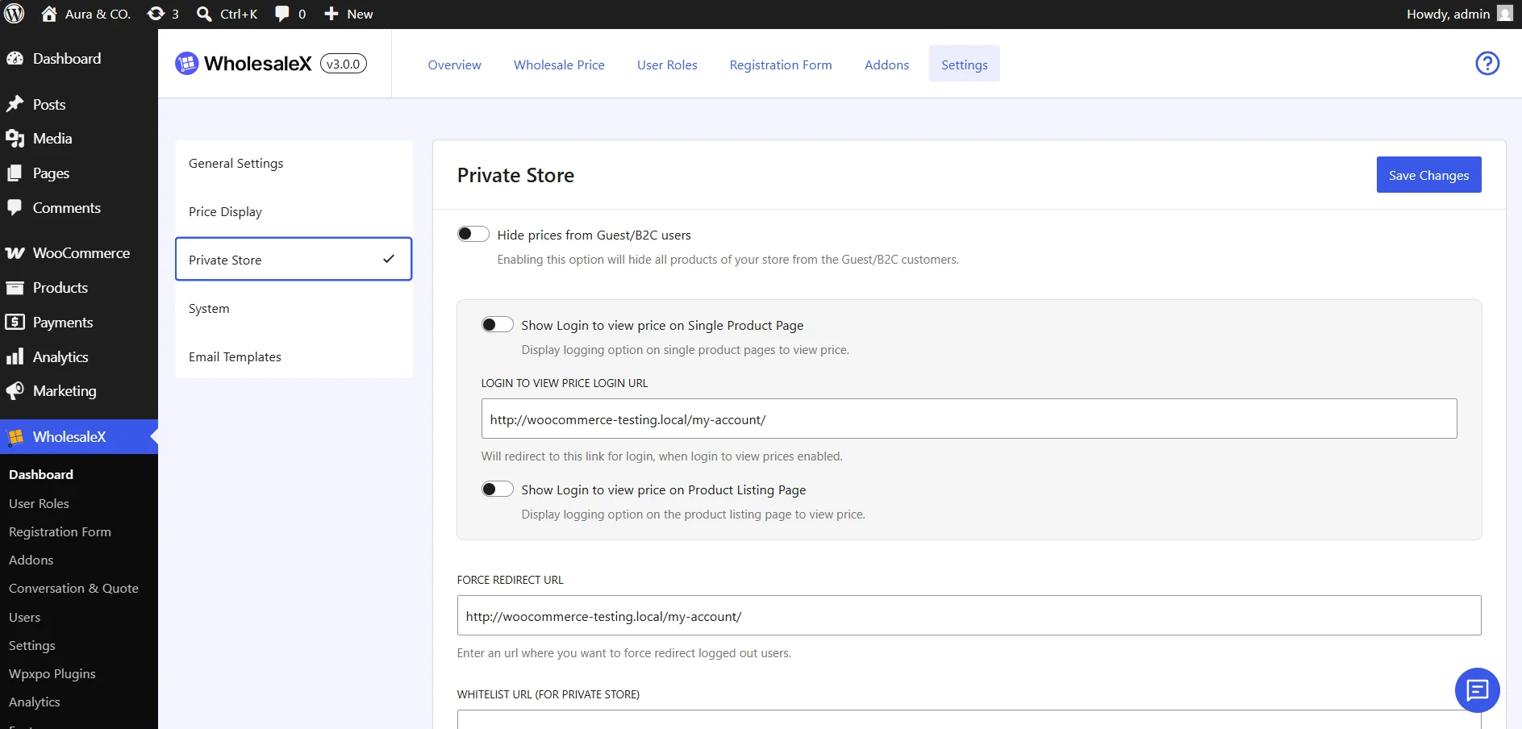Open Price Display section

pos(294,211)
